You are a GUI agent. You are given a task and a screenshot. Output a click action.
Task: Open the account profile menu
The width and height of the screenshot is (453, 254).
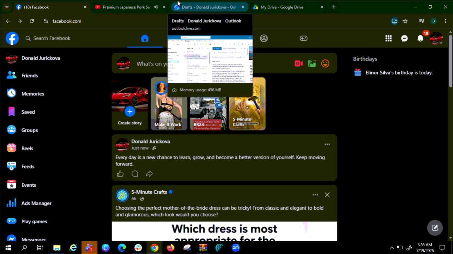click(436, 38)
